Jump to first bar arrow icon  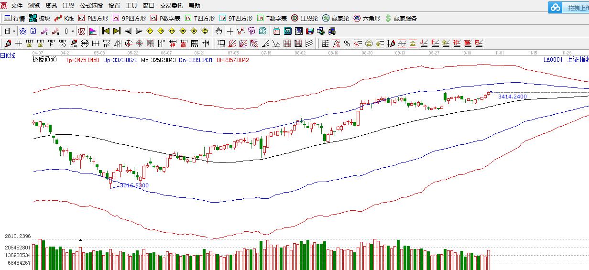106,31
